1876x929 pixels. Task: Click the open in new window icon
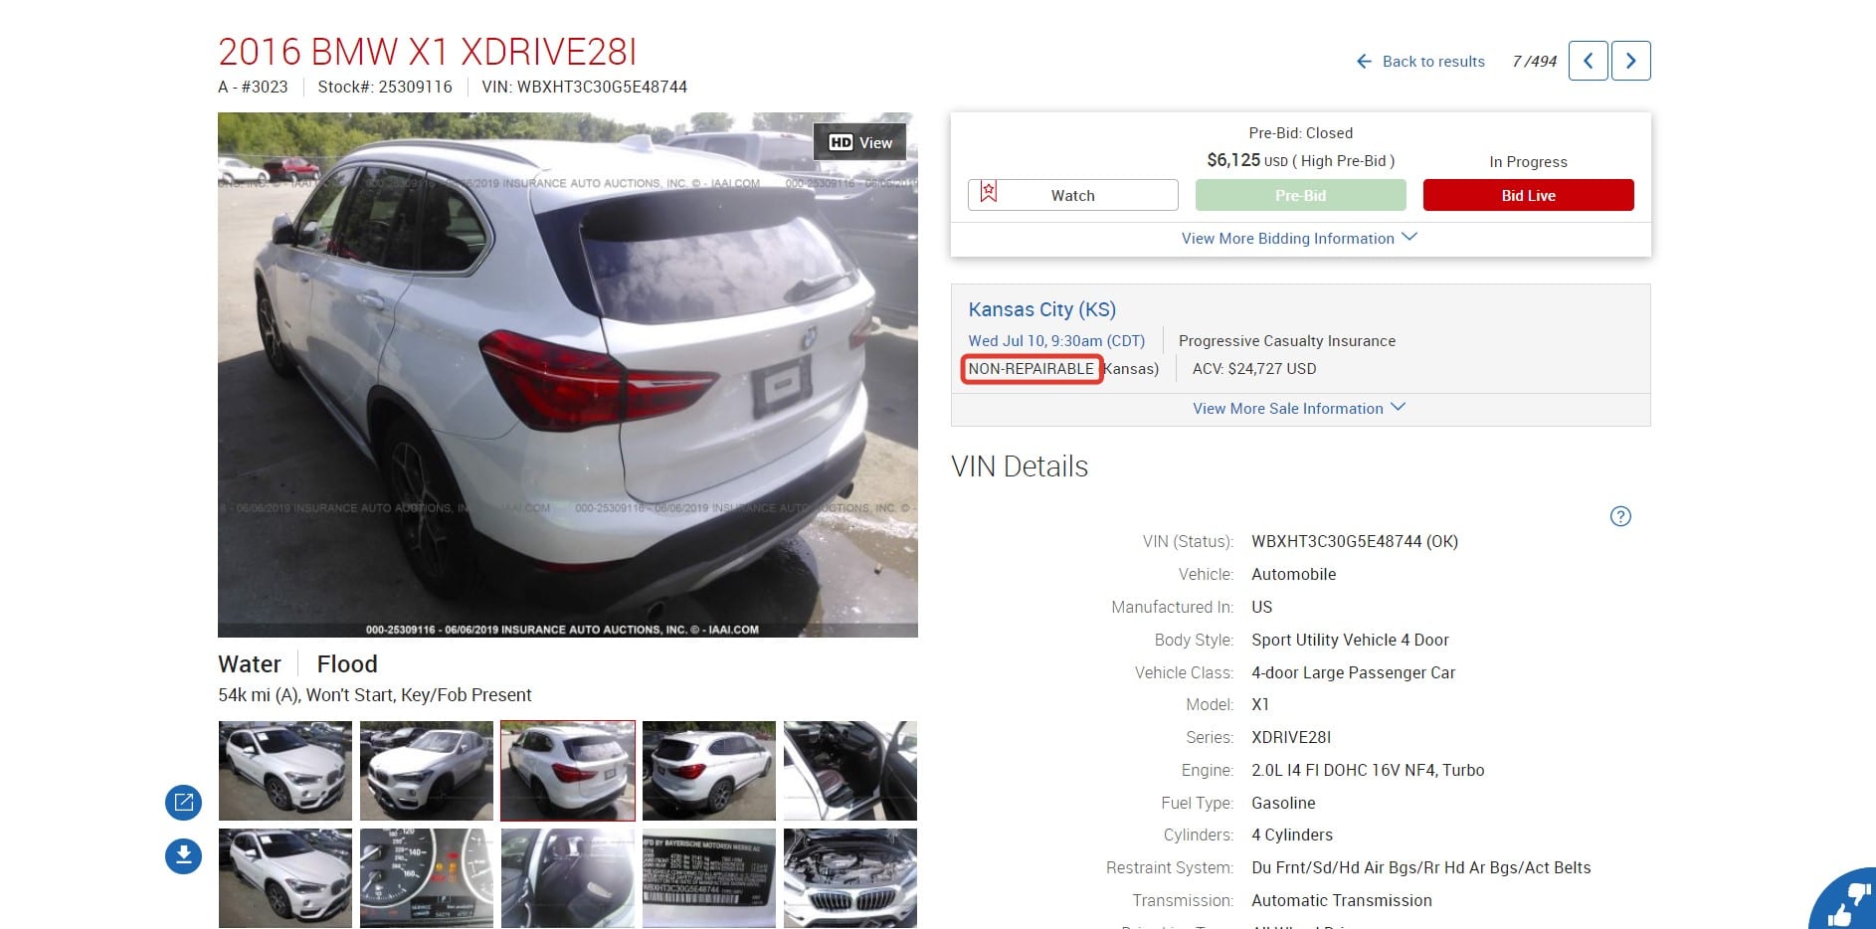pos(183,803)
